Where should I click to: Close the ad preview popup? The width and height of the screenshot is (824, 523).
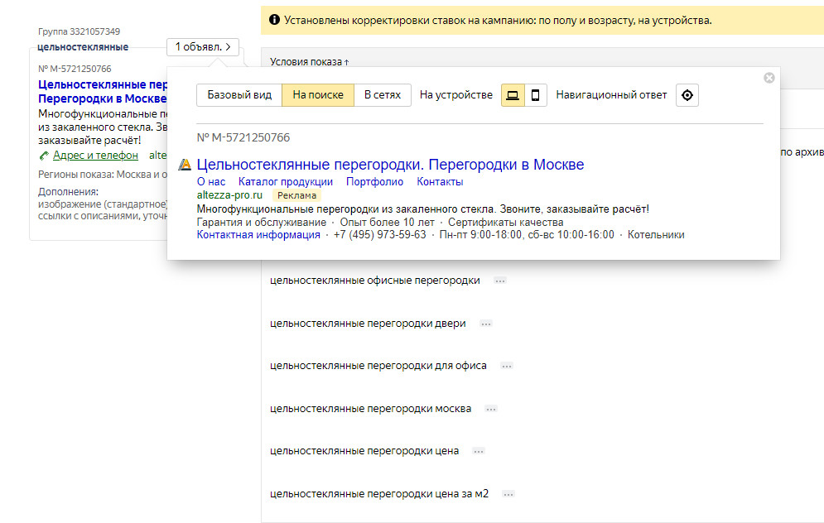[769, 78]
